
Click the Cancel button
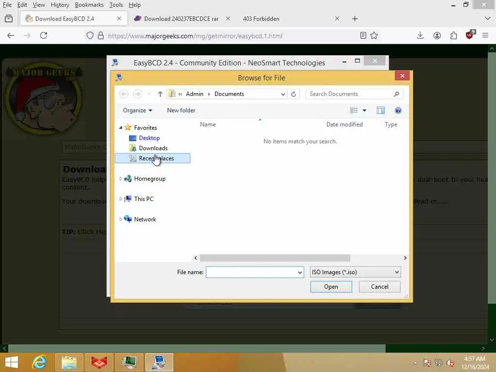pyautogui.click(x=380, y=287)
